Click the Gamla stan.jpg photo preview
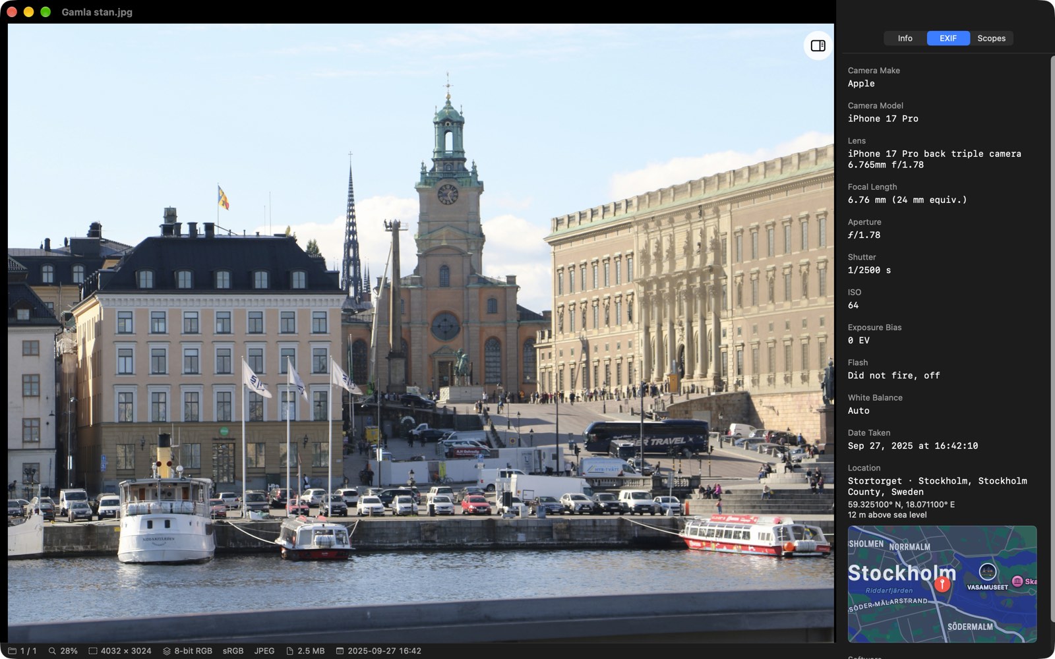The width and height of the screenshot is (1055, 659). pos(421,333)
